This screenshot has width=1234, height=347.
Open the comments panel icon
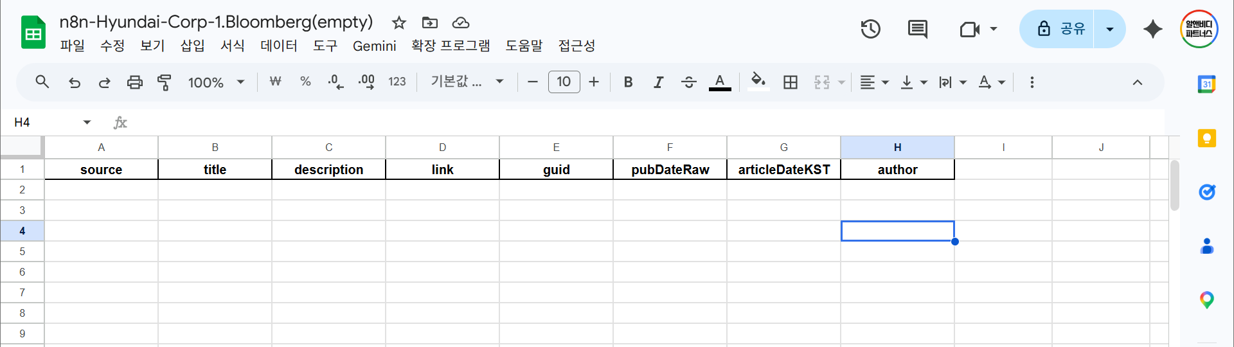coord(917,29)
